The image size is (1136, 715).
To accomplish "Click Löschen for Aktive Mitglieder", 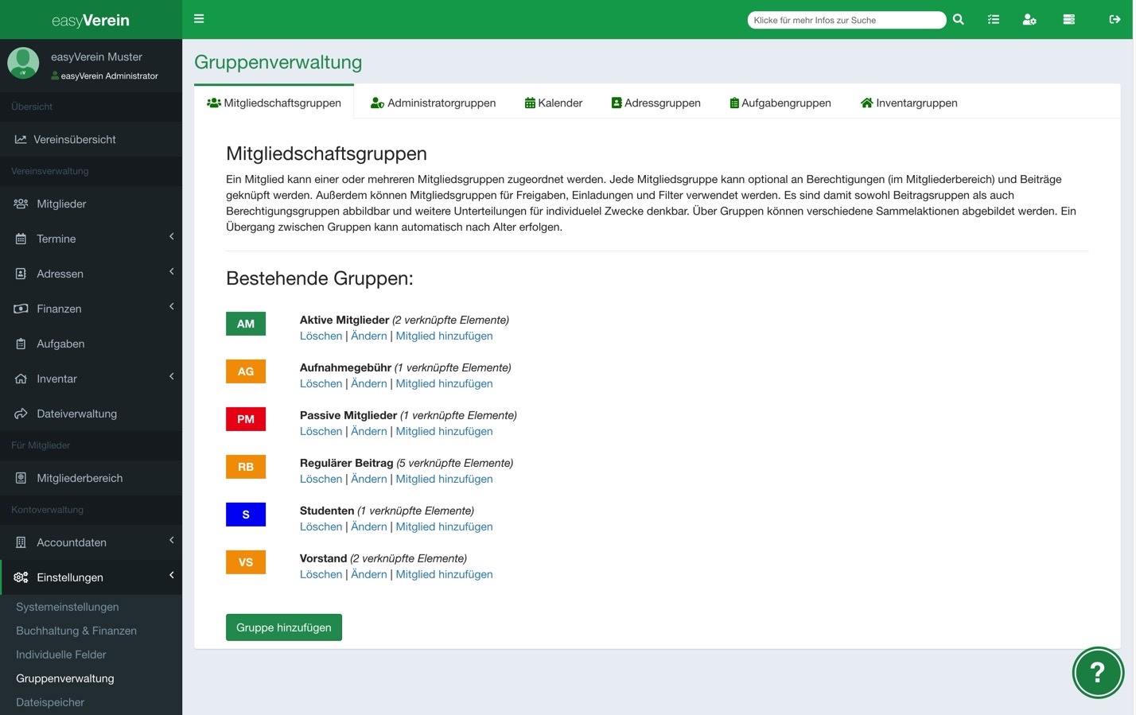I will [x=321, y=336].
